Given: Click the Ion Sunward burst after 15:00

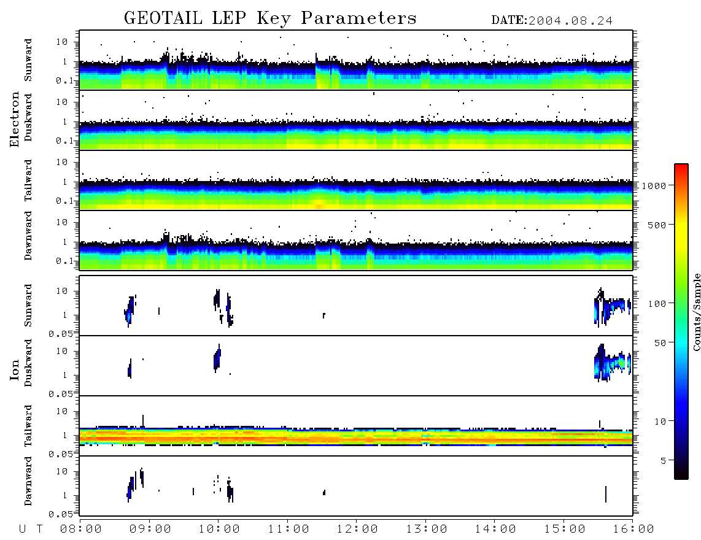Looking at the screenshot, I should pyautogui.click(x=613, y=307).
